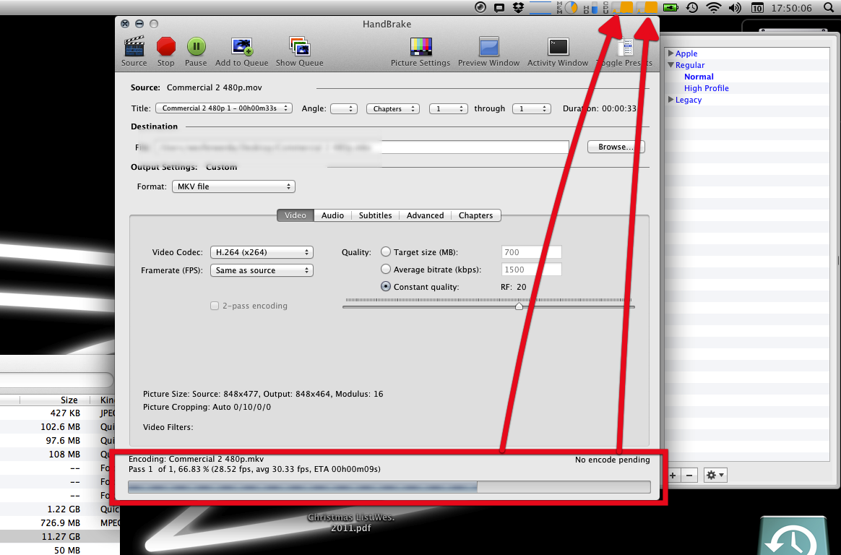
Task: Click Time Machine menu bar icon
Action: pyautogui.click(x=692, y=7)
